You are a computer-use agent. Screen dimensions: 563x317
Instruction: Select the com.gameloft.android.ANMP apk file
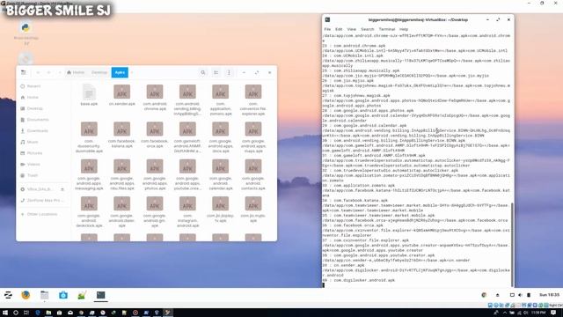187,137
